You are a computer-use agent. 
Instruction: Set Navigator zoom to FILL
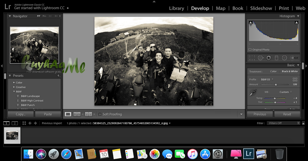click(44, 16)
